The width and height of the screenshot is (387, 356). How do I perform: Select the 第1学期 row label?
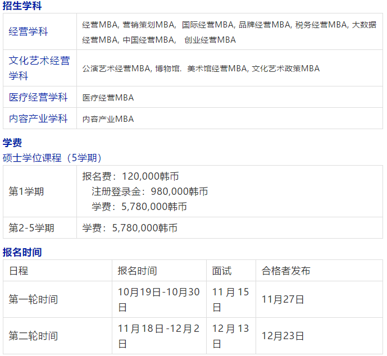click(x=26, y=191)
